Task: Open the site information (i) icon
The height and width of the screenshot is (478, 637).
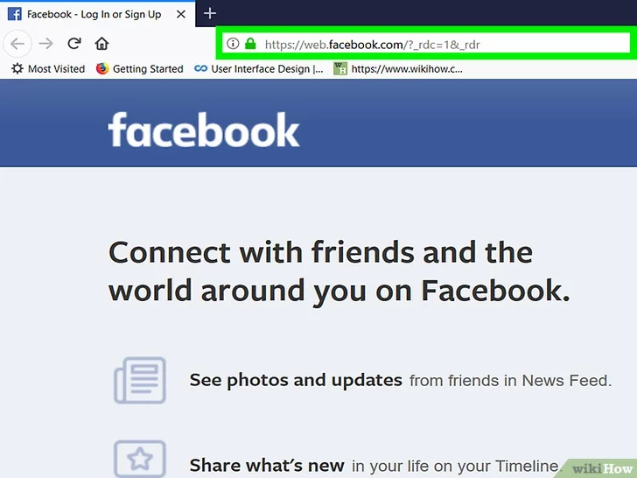Action: pos(233,43)
